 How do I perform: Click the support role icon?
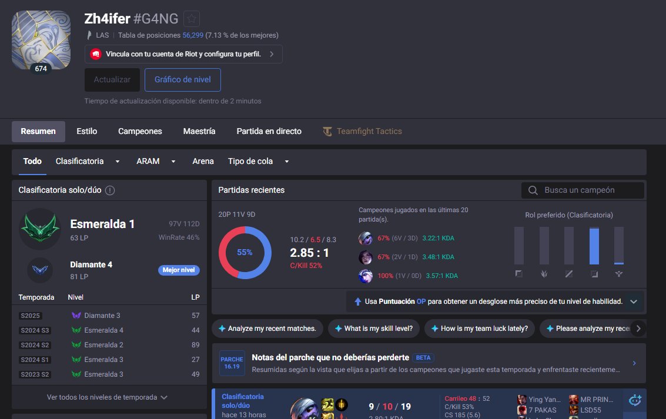(619, 274)
